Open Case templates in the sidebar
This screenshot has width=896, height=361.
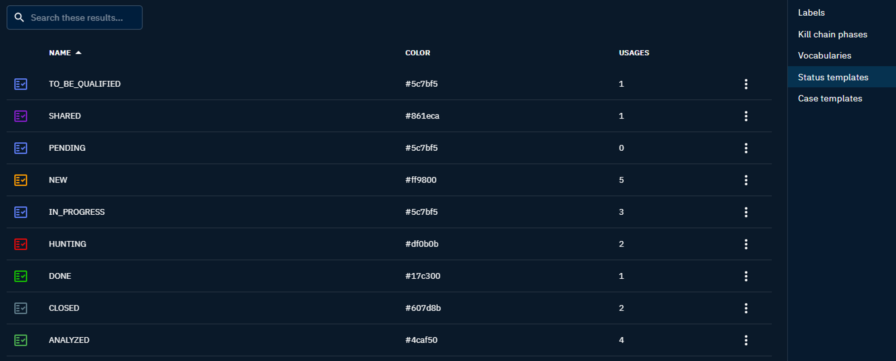coord(830,98)
